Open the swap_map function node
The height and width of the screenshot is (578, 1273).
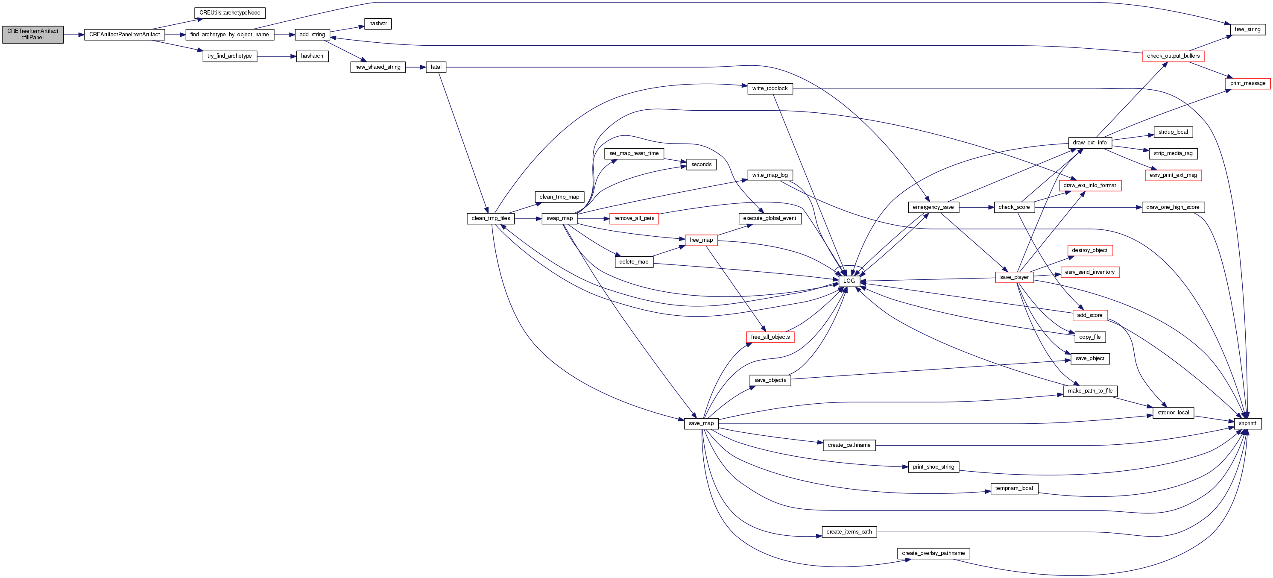[559, 218]
